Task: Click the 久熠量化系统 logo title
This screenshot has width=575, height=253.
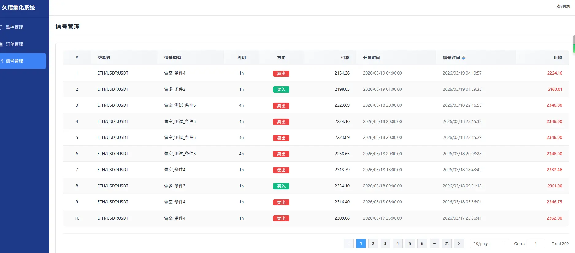Action: 18,8
